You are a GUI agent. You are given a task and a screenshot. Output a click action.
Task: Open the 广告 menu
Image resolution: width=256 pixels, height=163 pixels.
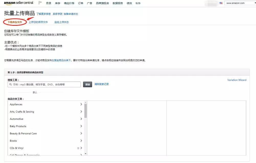[x=90, y=3]
